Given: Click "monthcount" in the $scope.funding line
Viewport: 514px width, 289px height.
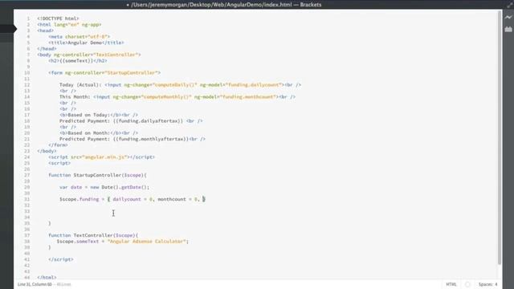Looking at the screenshot, I should pyautogui.click(x=172, y=199).
